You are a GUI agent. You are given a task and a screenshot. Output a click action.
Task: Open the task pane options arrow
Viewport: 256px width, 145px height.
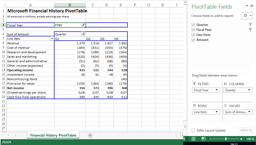(247, 6)
